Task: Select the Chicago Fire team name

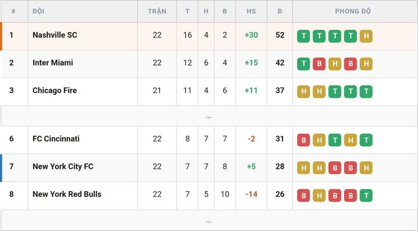Action: [55, 90]
